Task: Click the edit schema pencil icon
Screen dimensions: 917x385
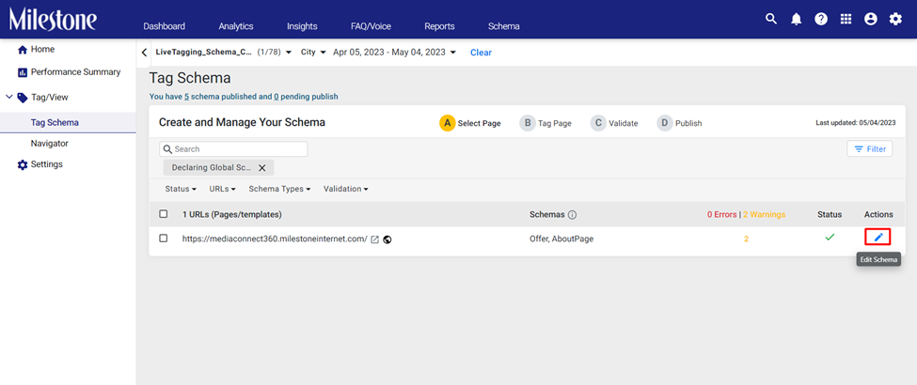Action: 877,238
